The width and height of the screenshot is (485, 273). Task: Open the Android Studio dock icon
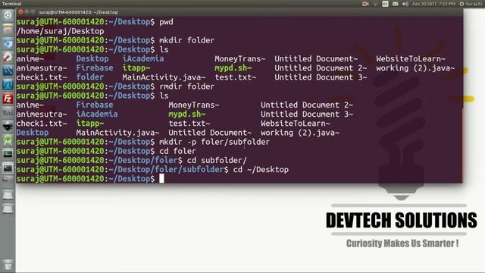click(x=8, y=141)
